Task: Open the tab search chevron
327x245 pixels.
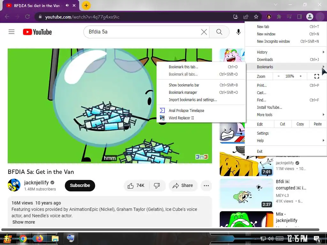Action: [276, 4]
